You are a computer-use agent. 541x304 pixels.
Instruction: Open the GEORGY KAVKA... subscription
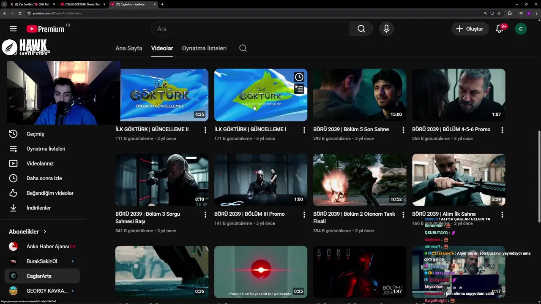(42, 291)
